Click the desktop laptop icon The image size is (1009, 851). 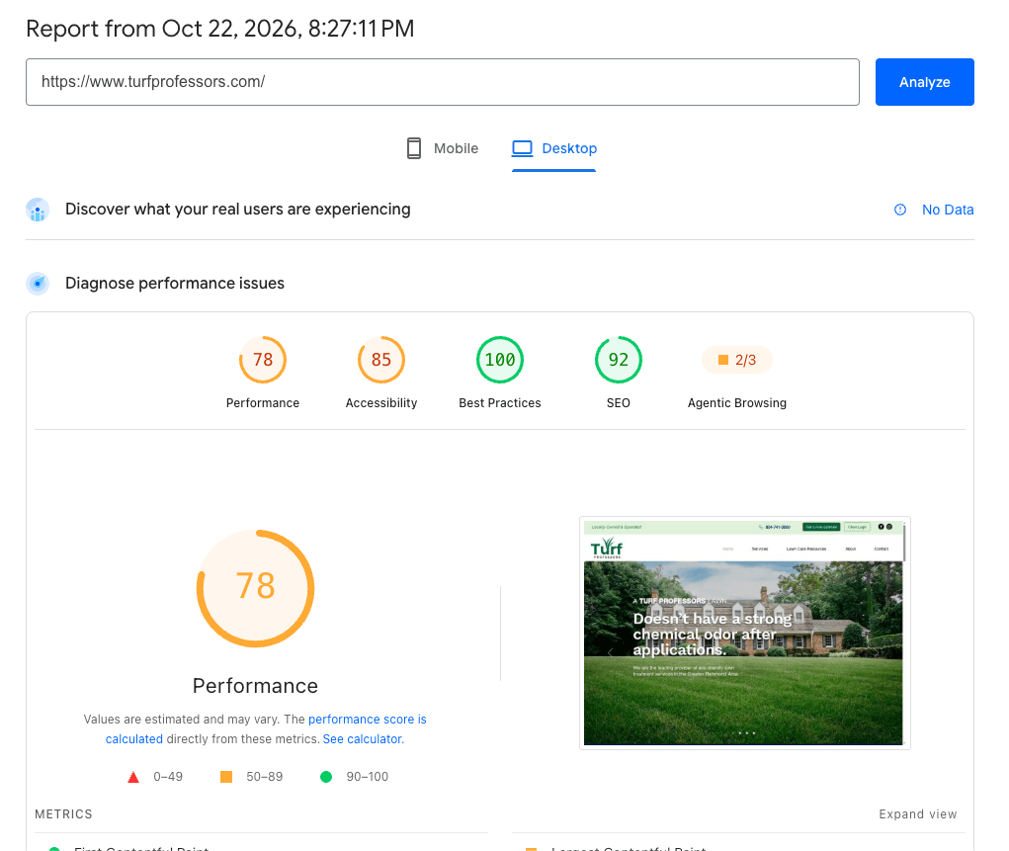pos(522,148)
